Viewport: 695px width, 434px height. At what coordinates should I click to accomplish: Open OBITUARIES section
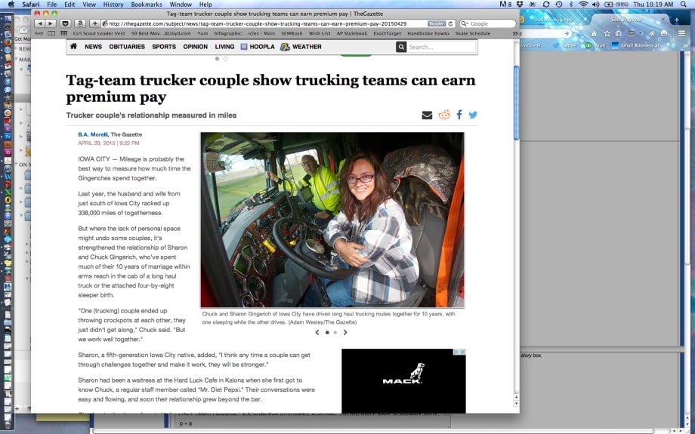click(x=127, y=47)
